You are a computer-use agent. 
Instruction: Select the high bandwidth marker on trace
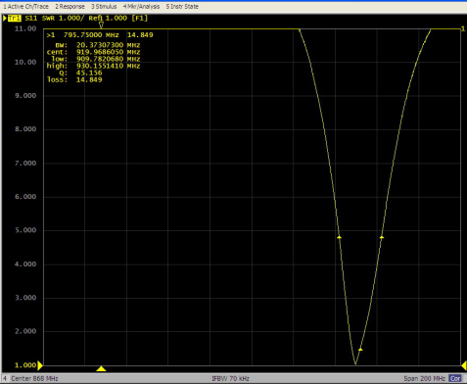tap(382, 237)
